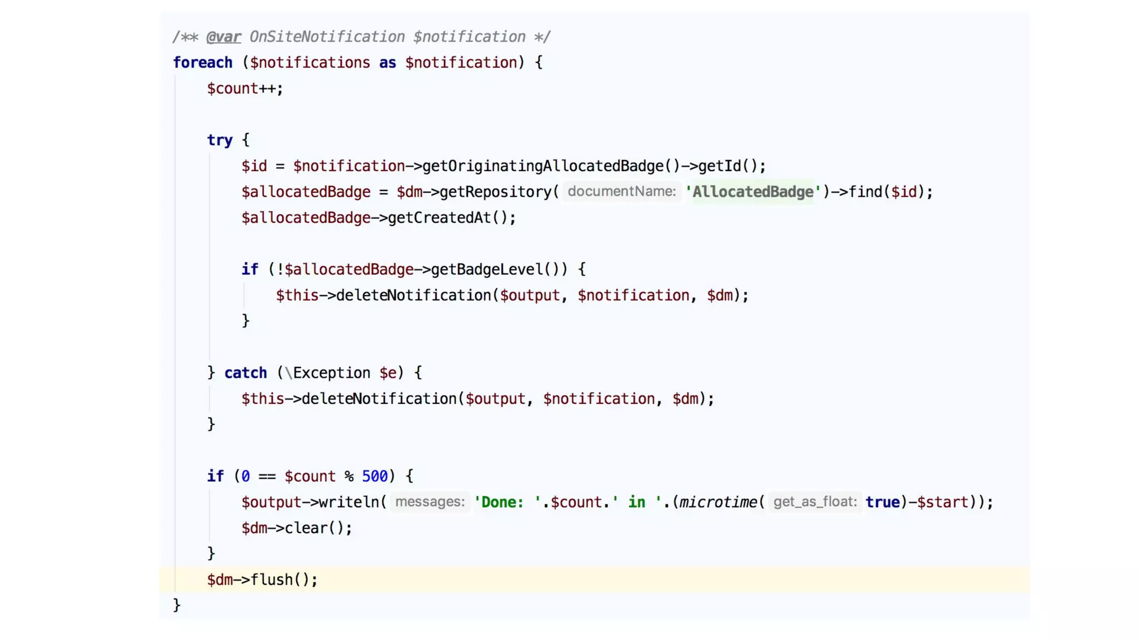Click \Exception class name in catch
The image size is (1138, 640).
pyautogui.click(x=328, y=373)
